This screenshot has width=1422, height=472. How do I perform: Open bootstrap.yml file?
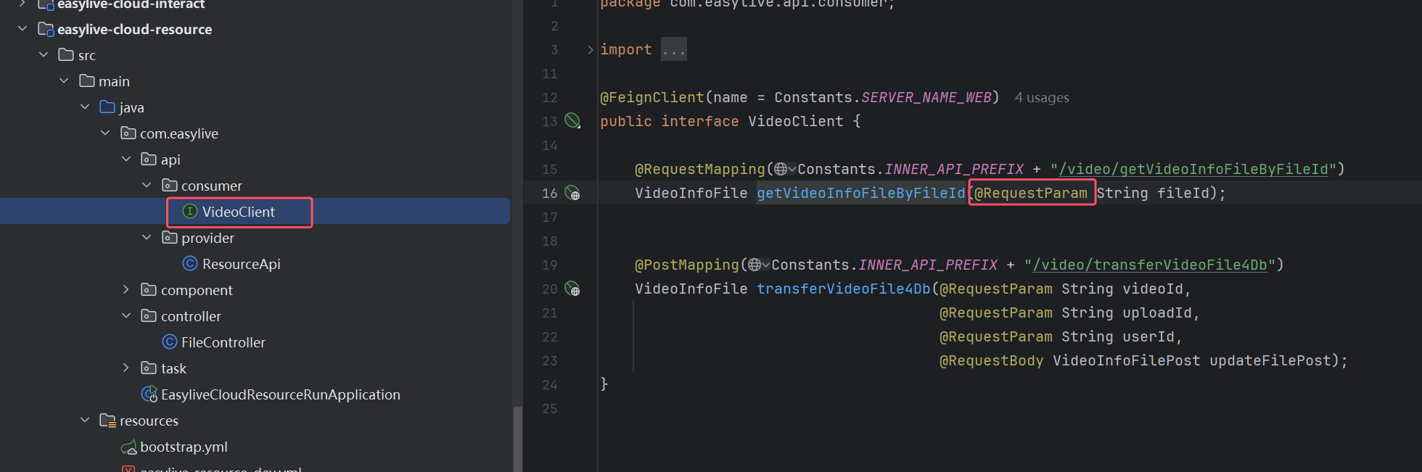[x=184, y=447]
